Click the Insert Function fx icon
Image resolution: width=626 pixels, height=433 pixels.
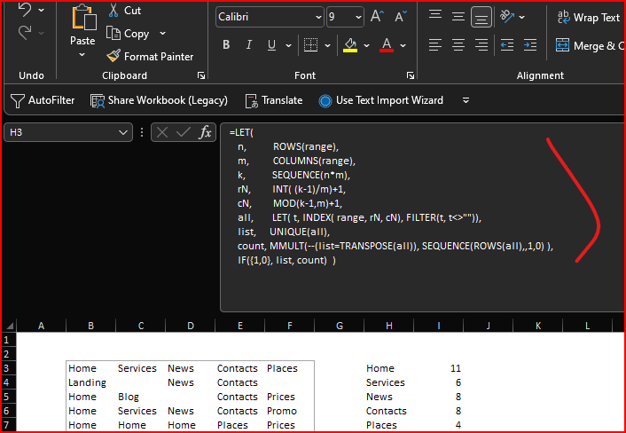[x=205, y=132]
